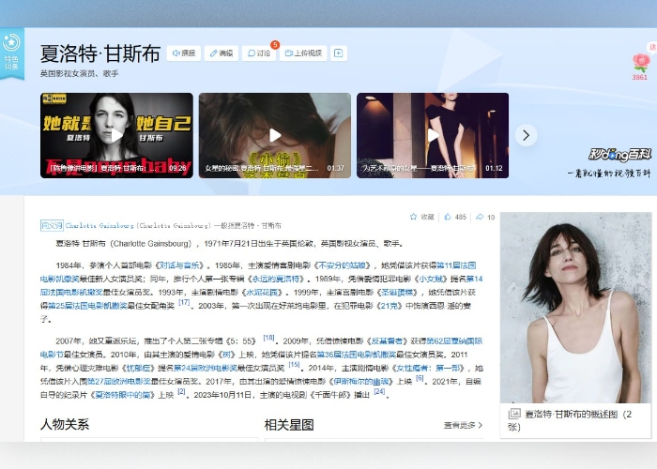Image resolution: width=657 pixels, height=469 pixels.
Task: Play the 她就是她自己 video thumbnail
Action: click(116, 135)
